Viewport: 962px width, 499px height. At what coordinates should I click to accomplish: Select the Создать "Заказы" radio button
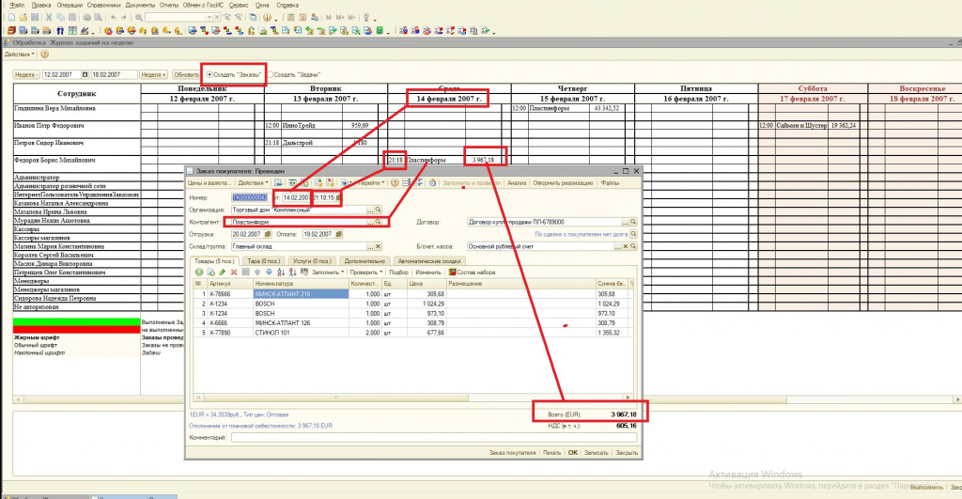(209, 74)
